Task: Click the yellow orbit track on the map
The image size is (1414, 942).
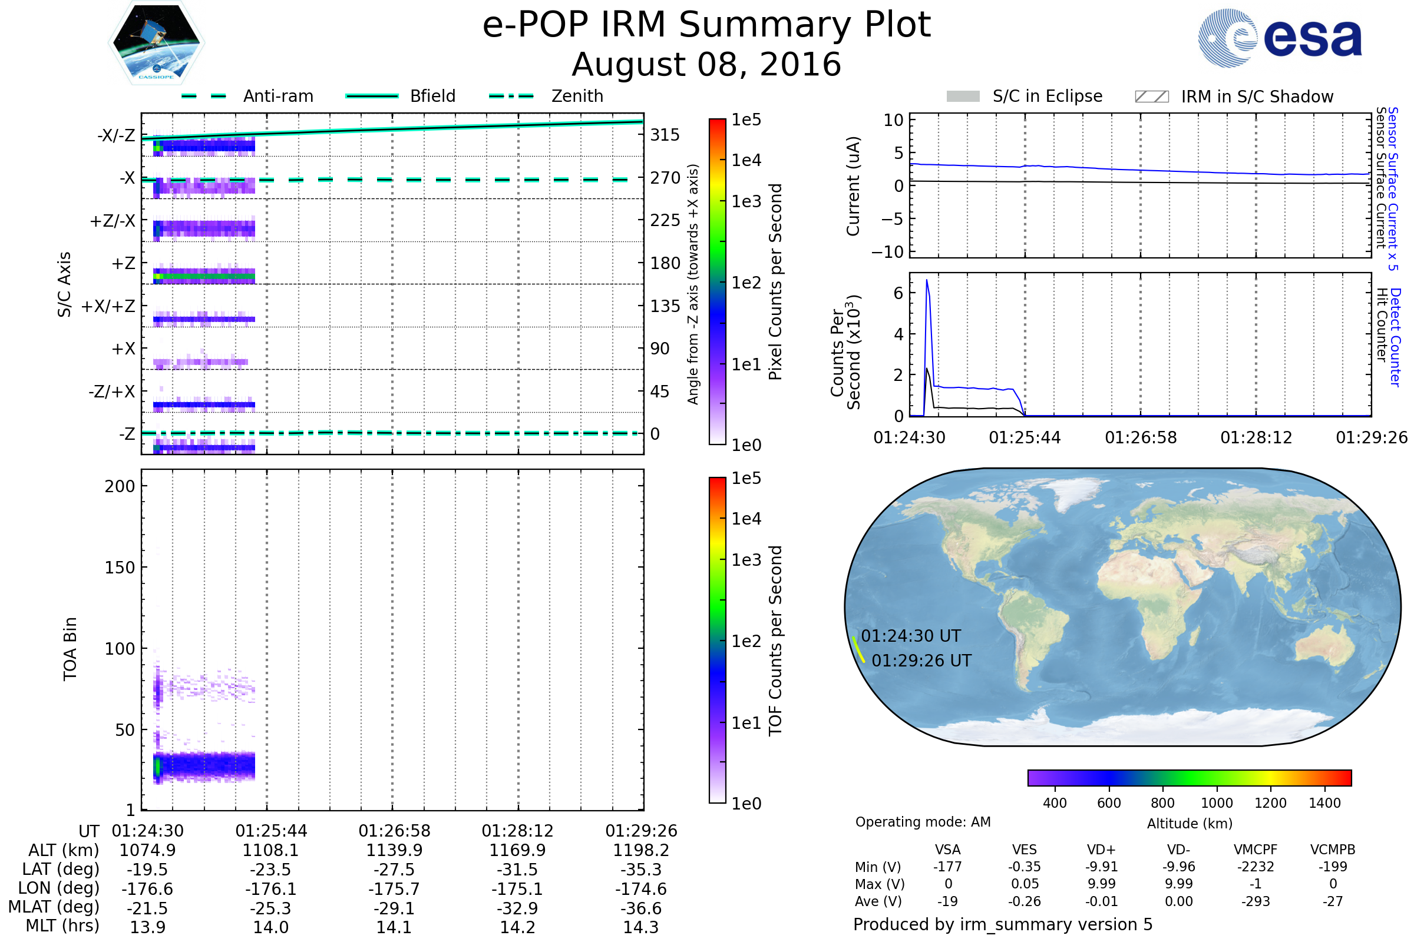Action: (x=858, y=649)
